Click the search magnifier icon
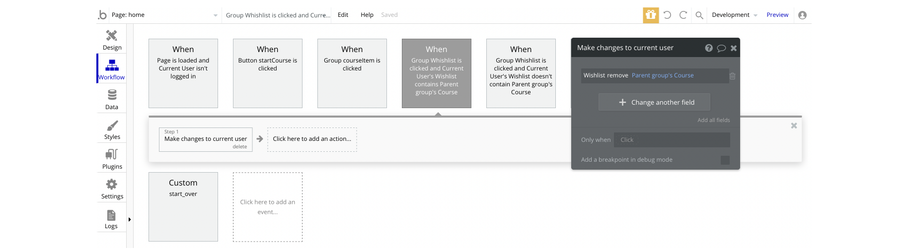 (x=699, y=15)
